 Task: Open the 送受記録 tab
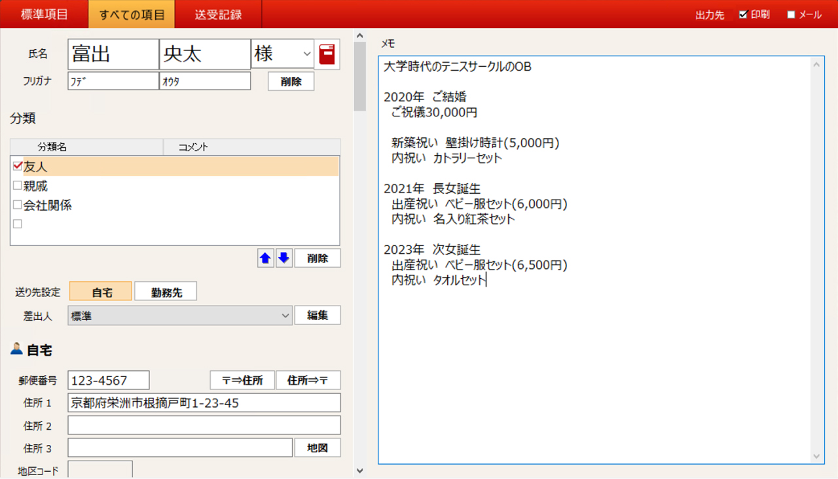point(218,14)
